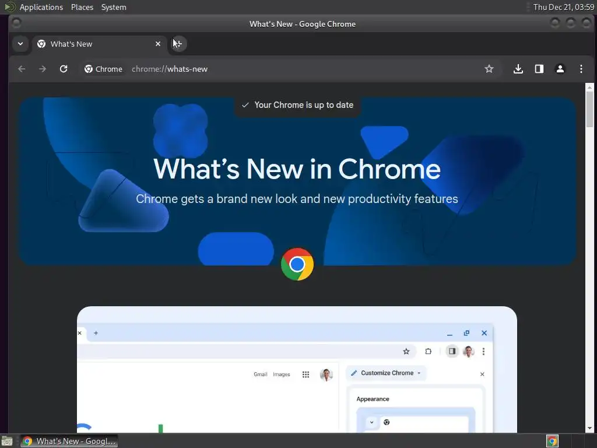Click the clock showing Thu Dec 21, 03:59

pos(563,7)
